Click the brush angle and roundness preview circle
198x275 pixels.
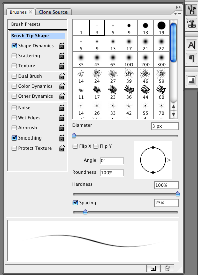tap(153, 160)
